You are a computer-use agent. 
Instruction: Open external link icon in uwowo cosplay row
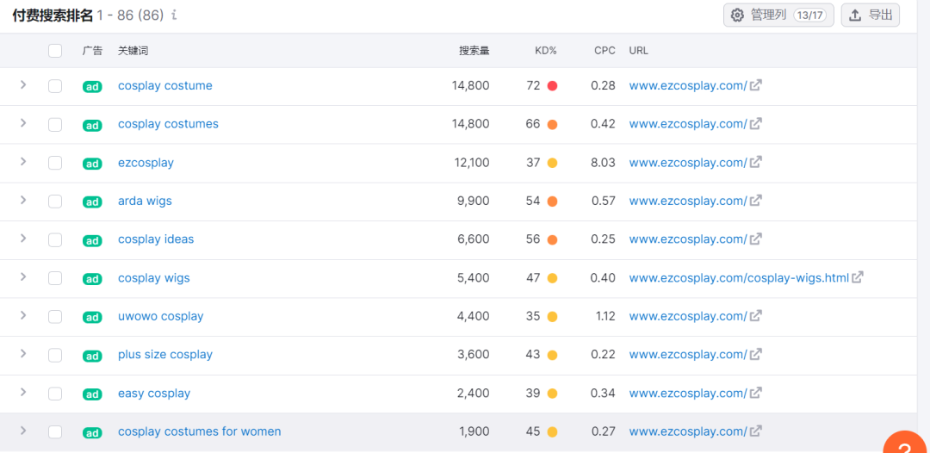(x=755, y=316)
